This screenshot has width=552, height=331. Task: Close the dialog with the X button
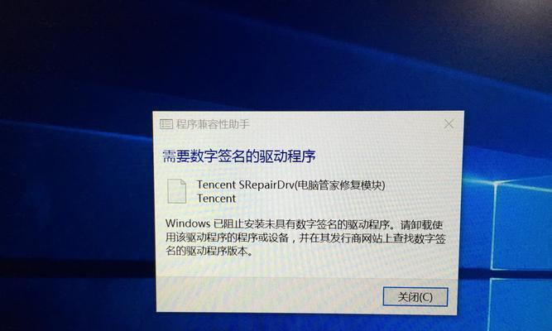tap(449, 124)
